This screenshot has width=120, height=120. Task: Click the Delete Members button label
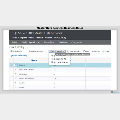tap(37, 51)
